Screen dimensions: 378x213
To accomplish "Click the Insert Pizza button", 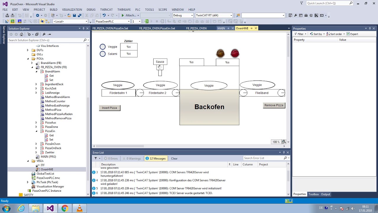I will coord(110,108).
